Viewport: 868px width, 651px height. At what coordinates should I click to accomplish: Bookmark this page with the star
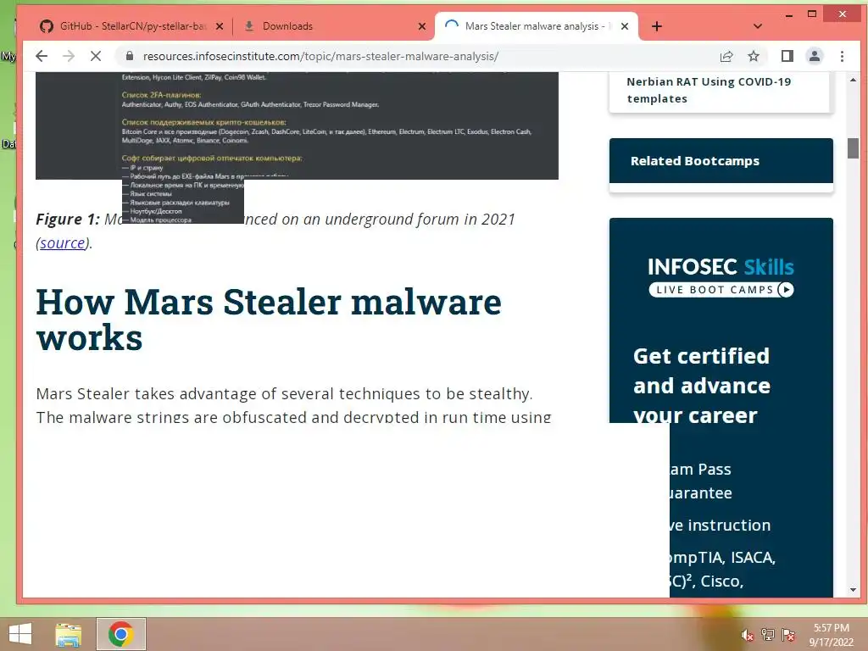click(x=754, y=56)
